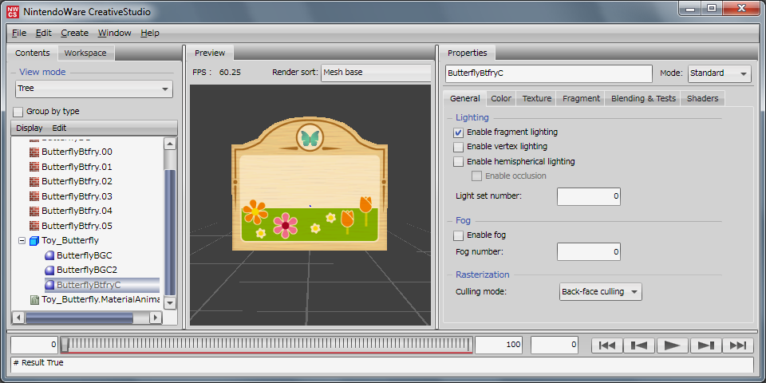Open the Culling mode dropdown
This screenshot has height=383, width=766.
pyautogui.click(x=601, y=292)
